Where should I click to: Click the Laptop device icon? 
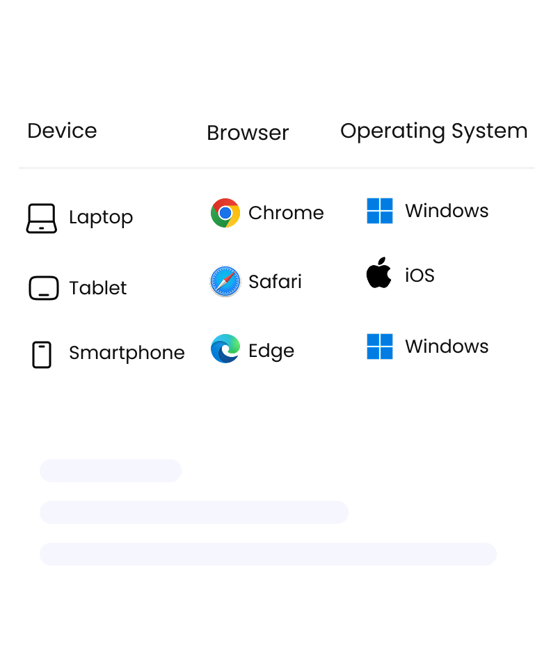(x=42, y=218)
